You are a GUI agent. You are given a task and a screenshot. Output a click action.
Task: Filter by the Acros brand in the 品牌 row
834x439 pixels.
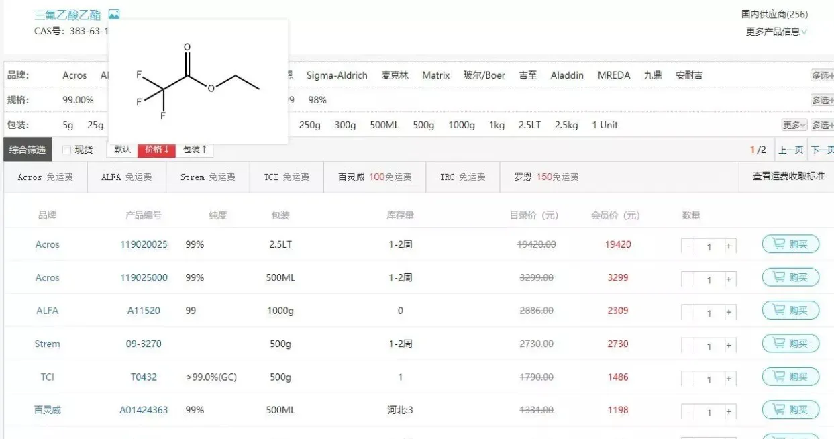click(x=74, y=75)
